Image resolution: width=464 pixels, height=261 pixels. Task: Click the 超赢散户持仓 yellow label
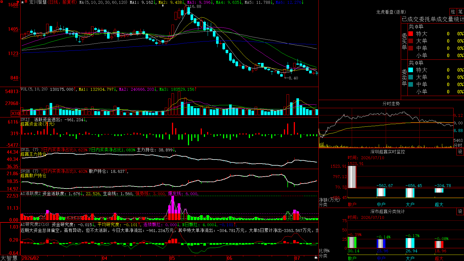tap(33, 175)
